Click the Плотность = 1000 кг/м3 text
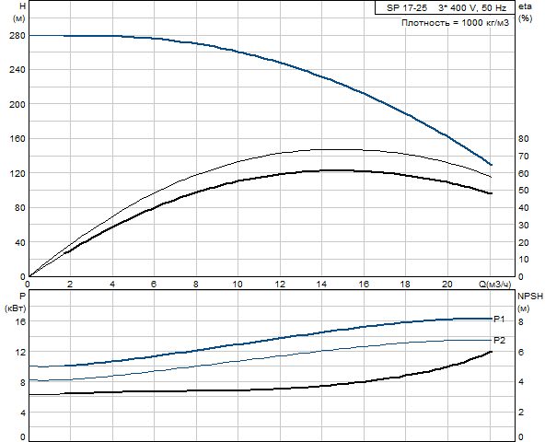The image size is (545, 442). (x=455, y=23)
